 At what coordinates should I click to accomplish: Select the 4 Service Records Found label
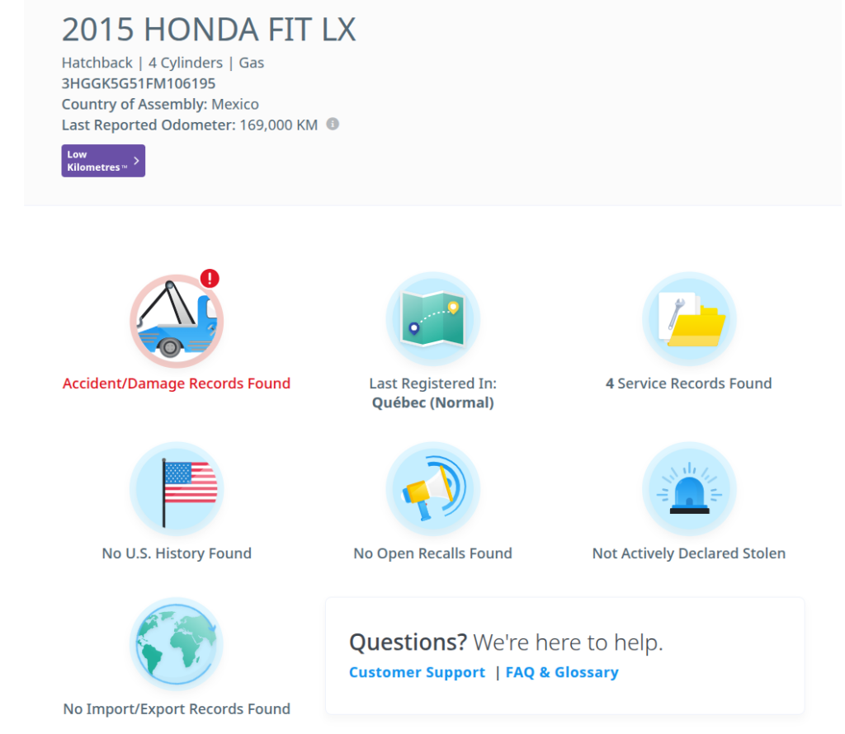[x=689, y=383]
